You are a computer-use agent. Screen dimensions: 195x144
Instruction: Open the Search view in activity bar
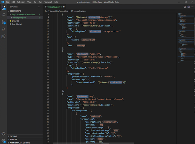[4, 15]
